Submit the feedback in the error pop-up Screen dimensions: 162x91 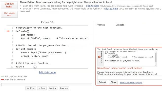click(102, 82)
